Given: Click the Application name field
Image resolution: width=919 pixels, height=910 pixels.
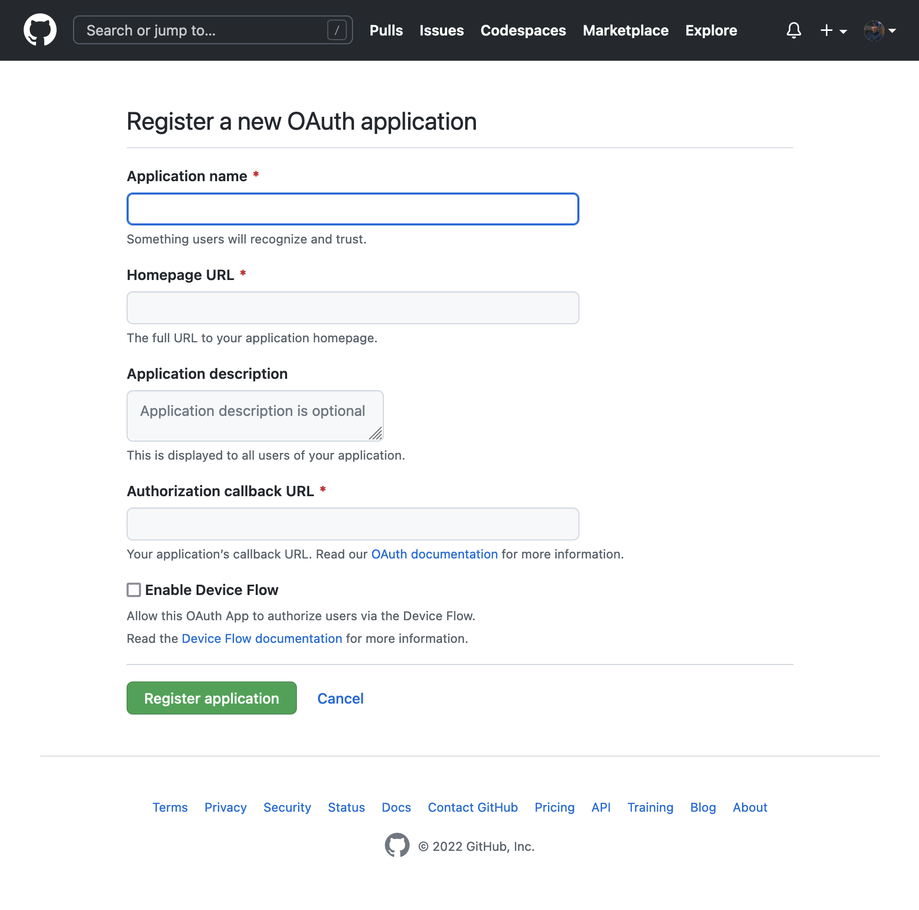Looking at the screenshot, I should click(353, 209).
